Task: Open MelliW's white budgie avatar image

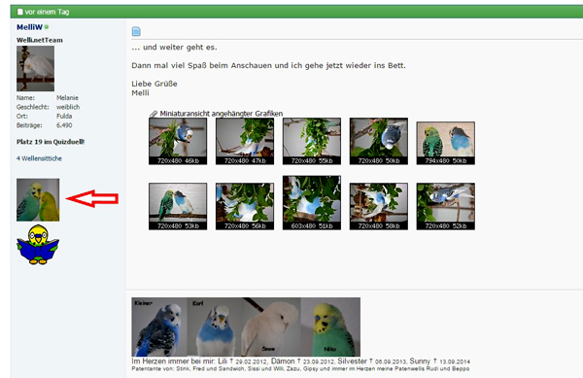Action: 35,68
